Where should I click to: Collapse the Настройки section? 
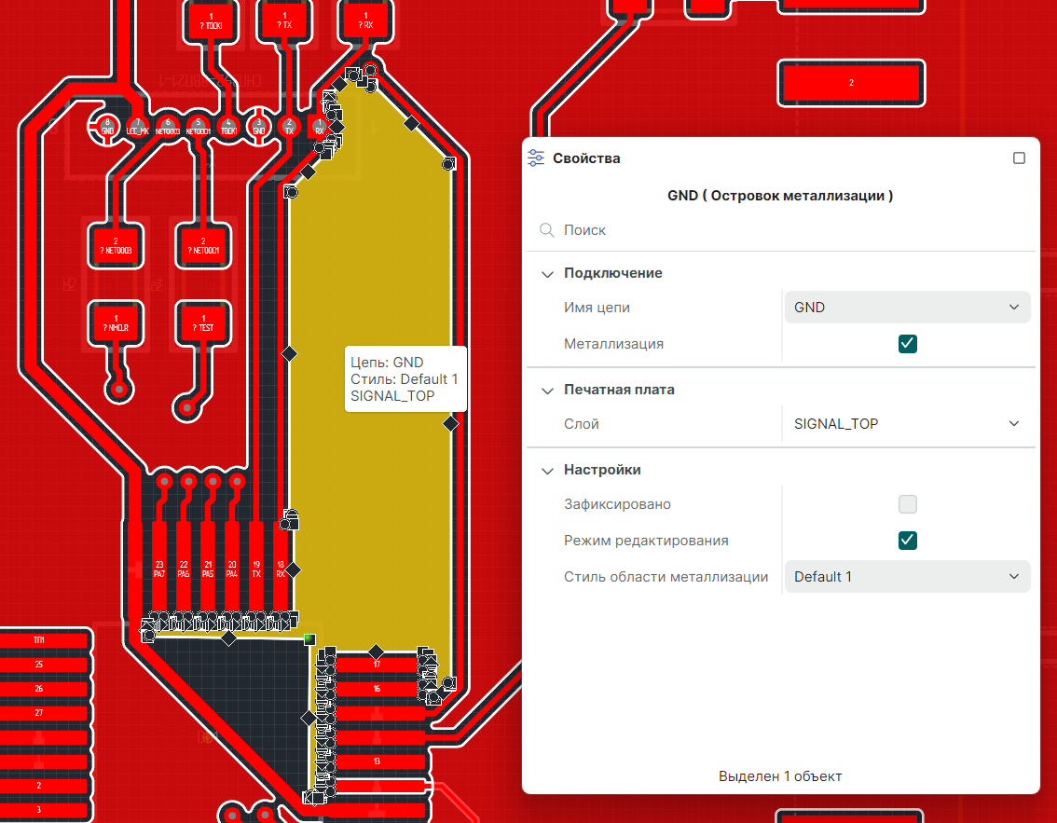[x=547, y=471]
